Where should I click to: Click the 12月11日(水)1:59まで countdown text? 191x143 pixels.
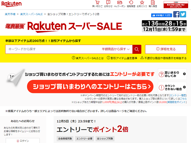pos(164,30)
